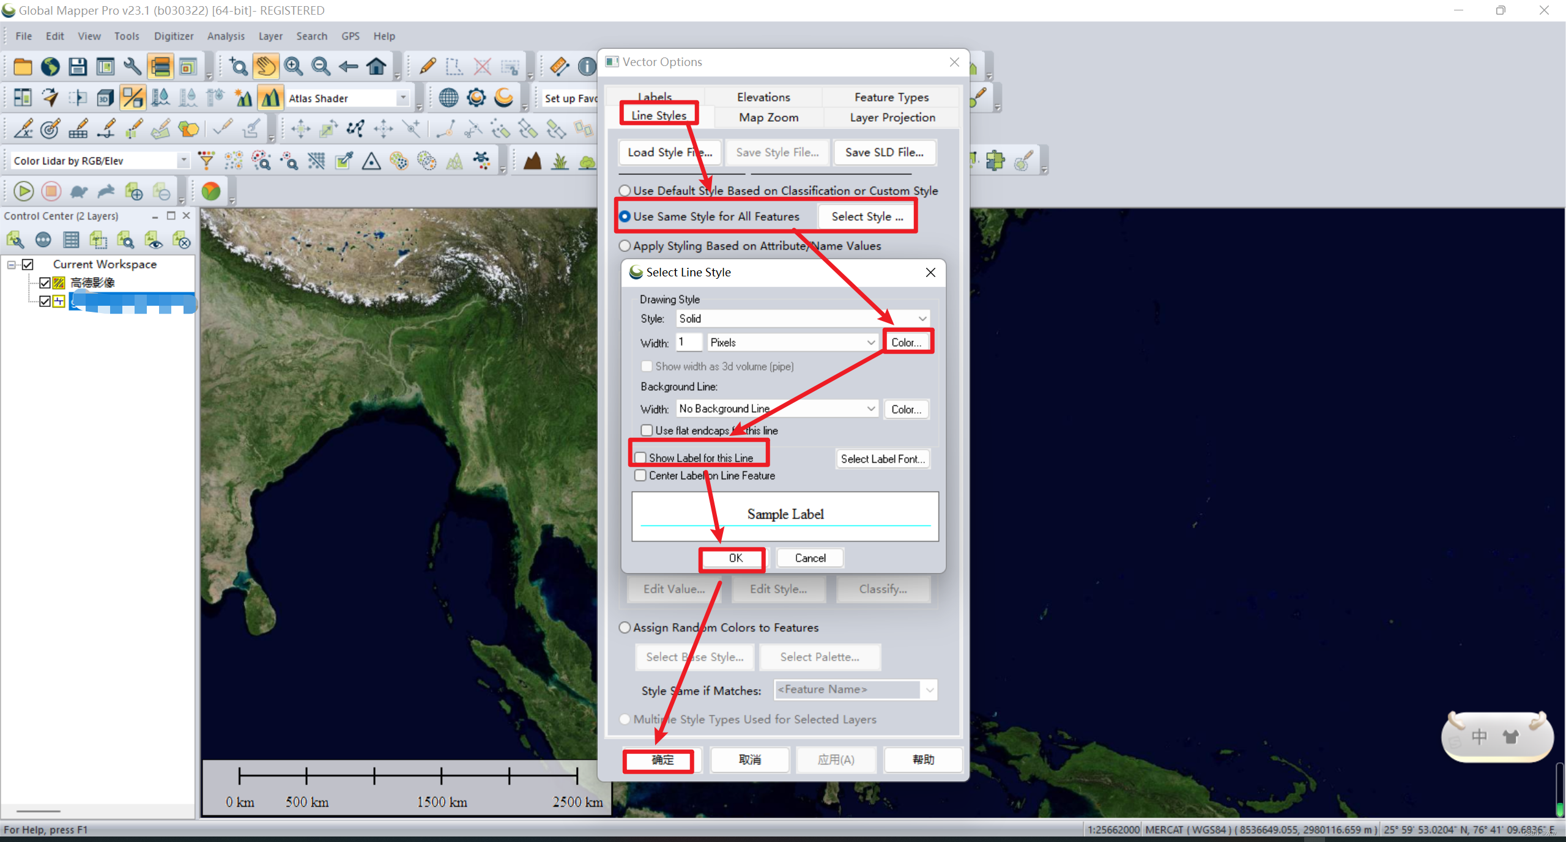Viewport: 1566px width, 842px height.
Task: Click the Home full view icon
Action: tap(376, 66)
